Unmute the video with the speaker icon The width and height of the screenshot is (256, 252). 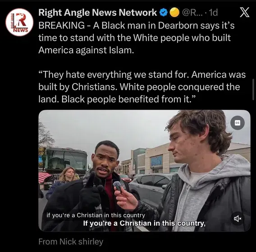point(238,218)
